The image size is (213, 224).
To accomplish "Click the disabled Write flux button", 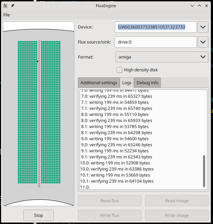I will [x=110, y=215].
